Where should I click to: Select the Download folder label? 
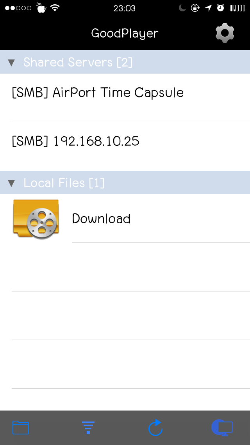(x=101, y=219)
